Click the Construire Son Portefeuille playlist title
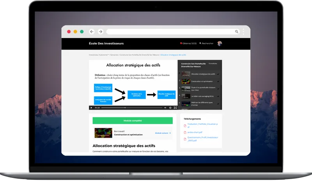312x181 pixels. (193, 65)
